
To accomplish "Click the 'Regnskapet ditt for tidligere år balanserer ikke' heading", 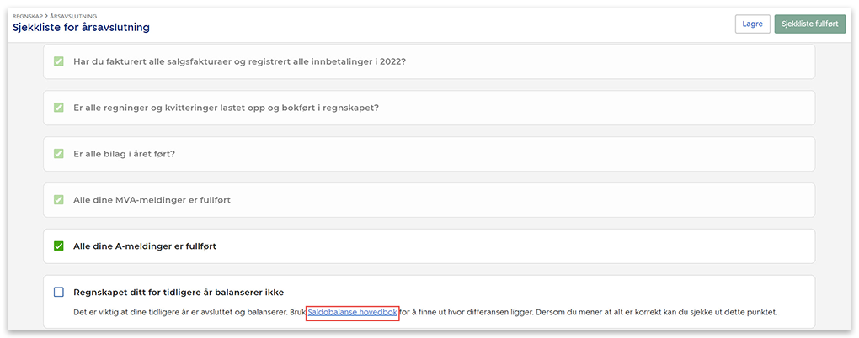I will (179, 293).
